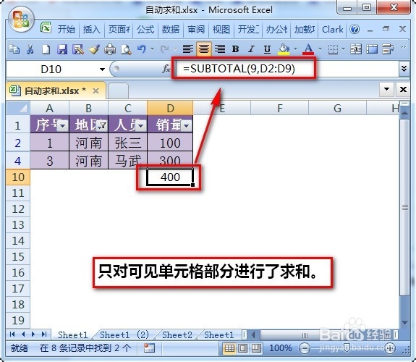Open the Clark ribbon tab
The width and height of the screenshot is (416, 362).
click(x=332, y=30)
